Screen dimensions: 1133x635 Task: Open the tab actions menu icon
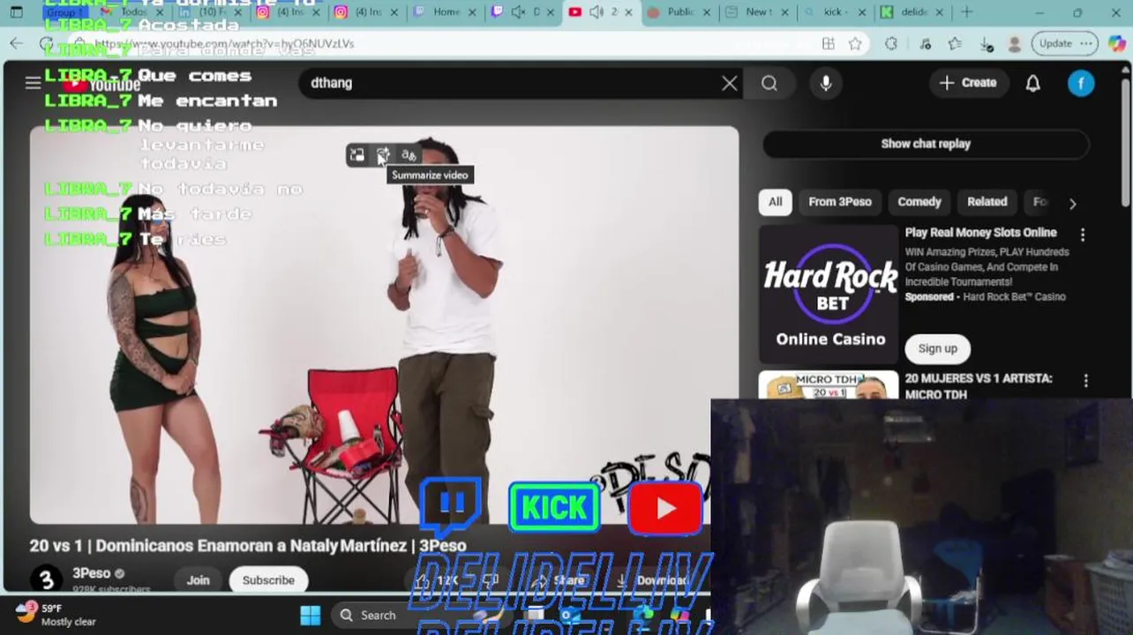pyautogui.click(x=17, y=12)
